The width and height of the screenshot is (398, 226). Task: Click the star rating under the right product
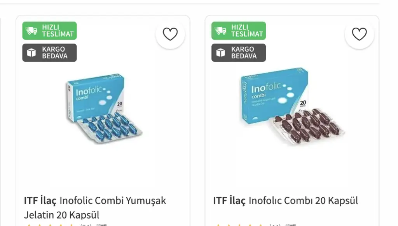point(239,224)
